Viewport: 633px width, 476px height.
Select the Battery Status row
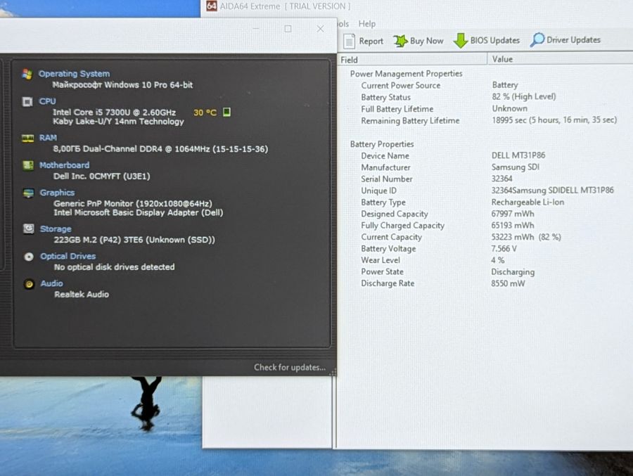pyautogui.click(x=485, y=97)
